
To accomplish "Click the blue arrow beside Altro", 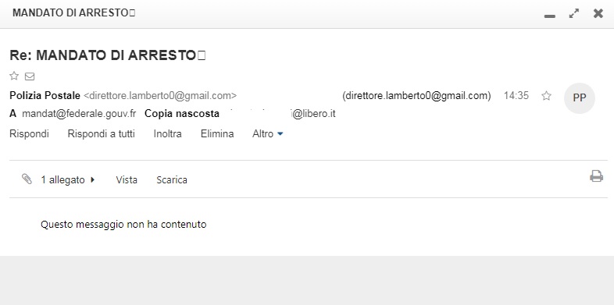I will click(x=280, y=134).
